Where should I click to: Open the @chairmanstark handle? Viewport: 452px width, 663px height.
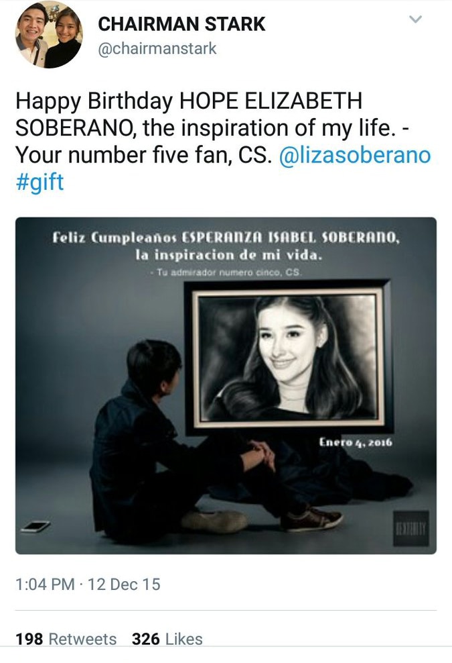point(157,48)
